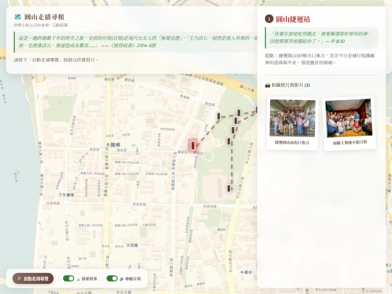
Task: Click the 大龍峒 map label
Action: point(113,144)
